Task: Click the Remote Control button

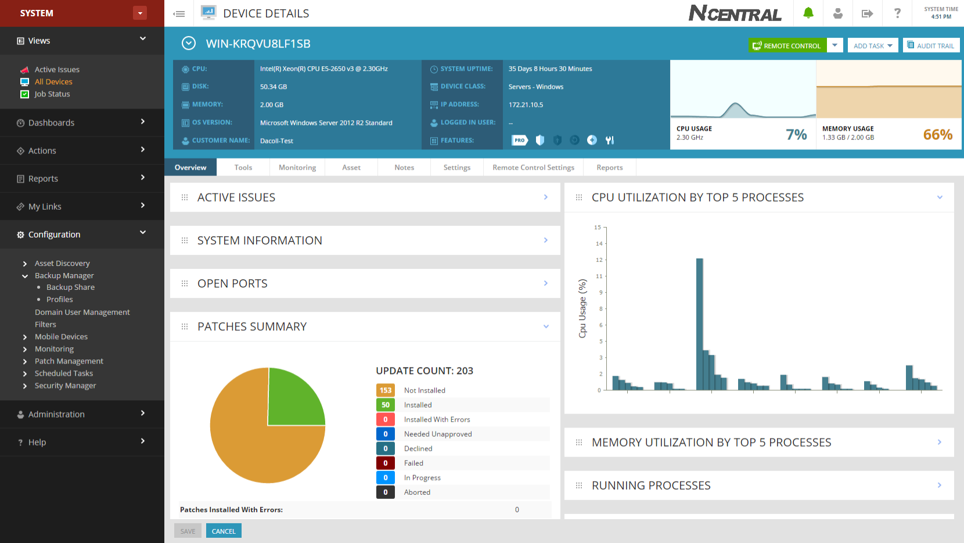Action: pos(787,45)
